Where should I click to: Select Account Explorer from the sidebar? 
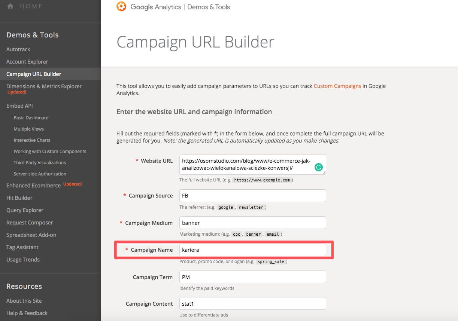(27, 61)
